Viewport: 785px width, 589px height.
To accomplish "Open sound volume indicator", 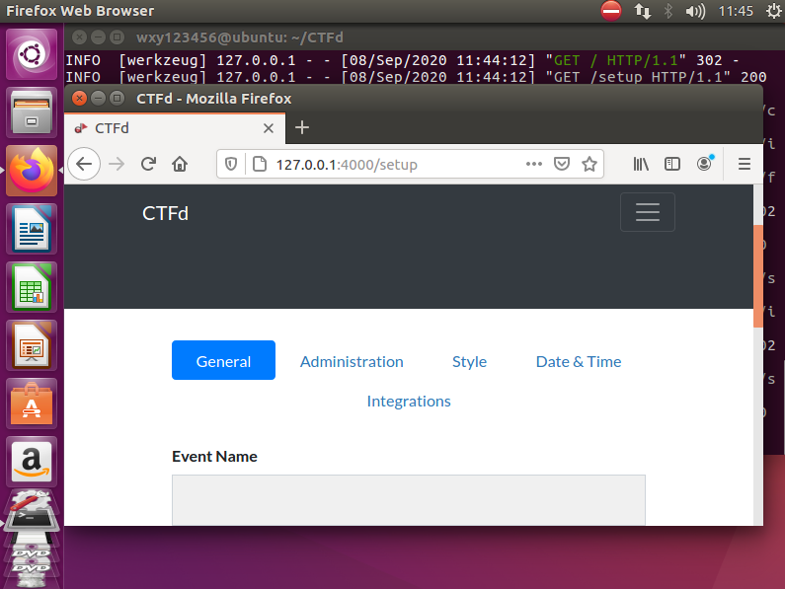I will [x=695, y=11].
